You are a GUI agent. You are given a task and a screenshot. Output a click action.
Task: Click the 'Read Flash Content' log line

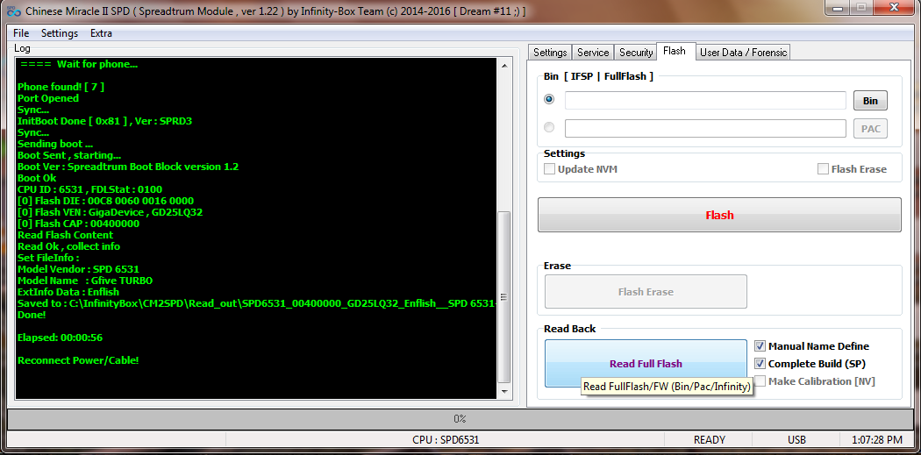coord(65,235)
